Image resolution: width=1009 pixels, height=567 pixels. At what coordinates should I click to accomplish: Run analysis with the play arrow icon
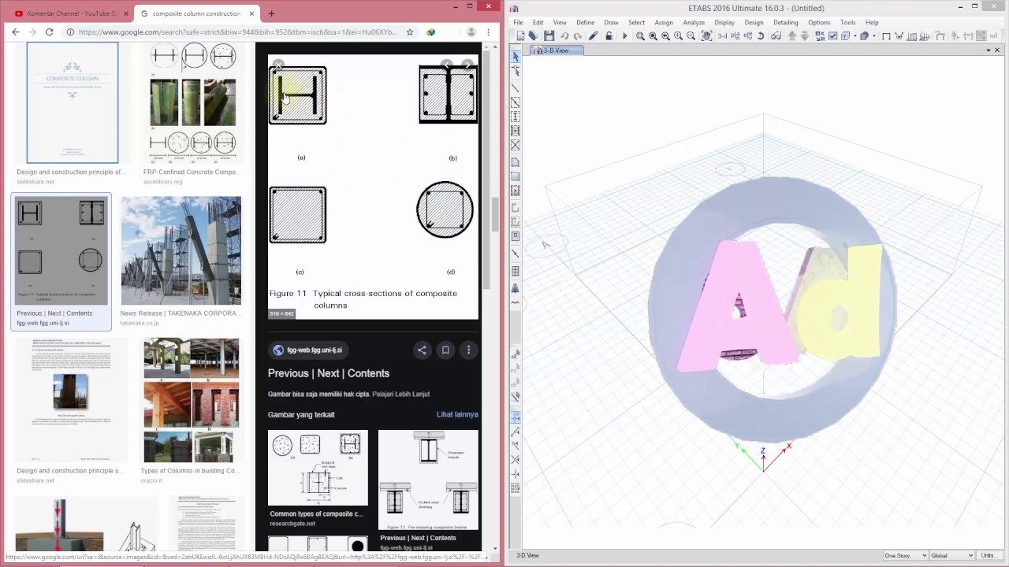point(625,36)
